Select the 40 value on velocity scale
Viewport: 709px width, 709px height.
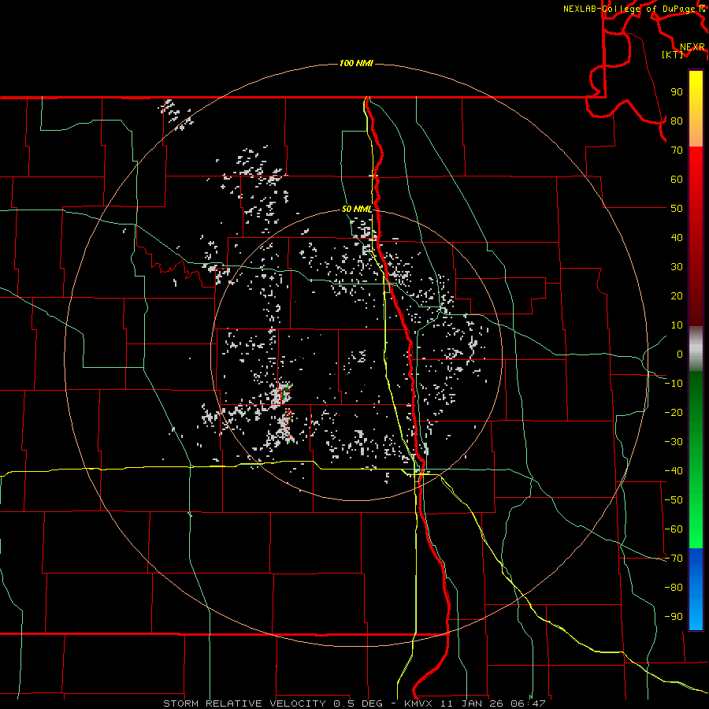677,237
